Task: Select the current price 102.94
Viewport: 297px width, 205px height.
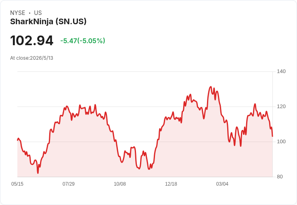Action: pyautogui.click(x=32, y=41)
